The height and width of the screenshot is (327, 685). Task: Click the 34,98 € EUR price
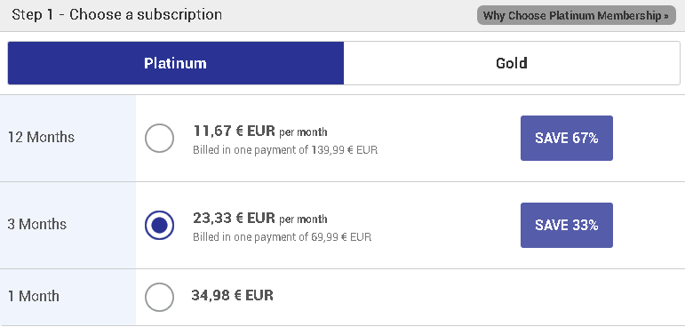pyautogui.click(x=233, y=296)
